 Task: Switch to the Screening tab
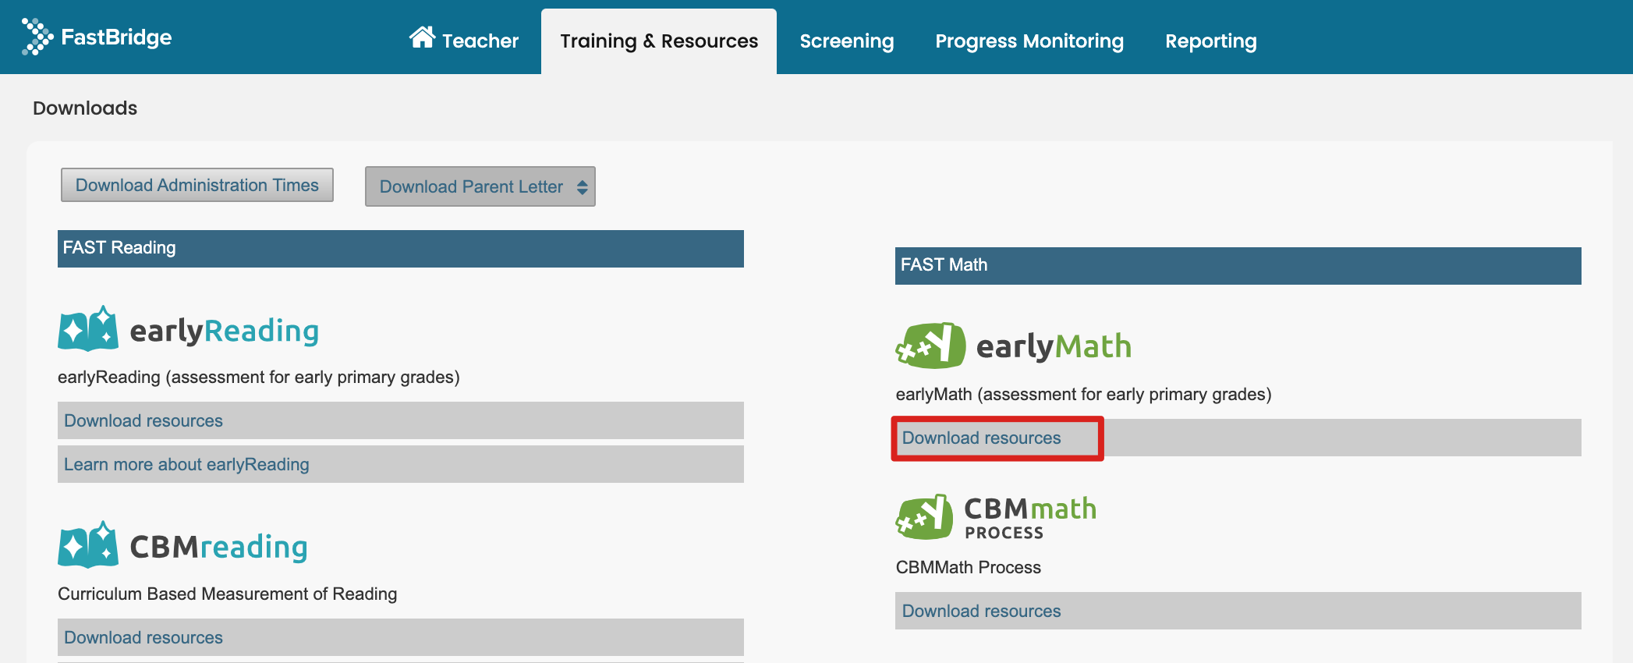click(x=846, y=41)
